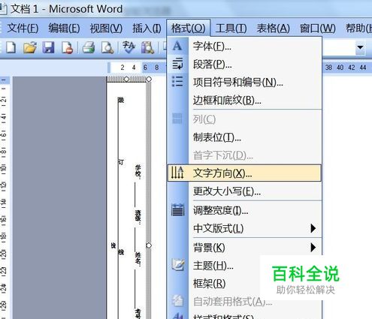Click the top-middle text box handle

coord(126,79)
